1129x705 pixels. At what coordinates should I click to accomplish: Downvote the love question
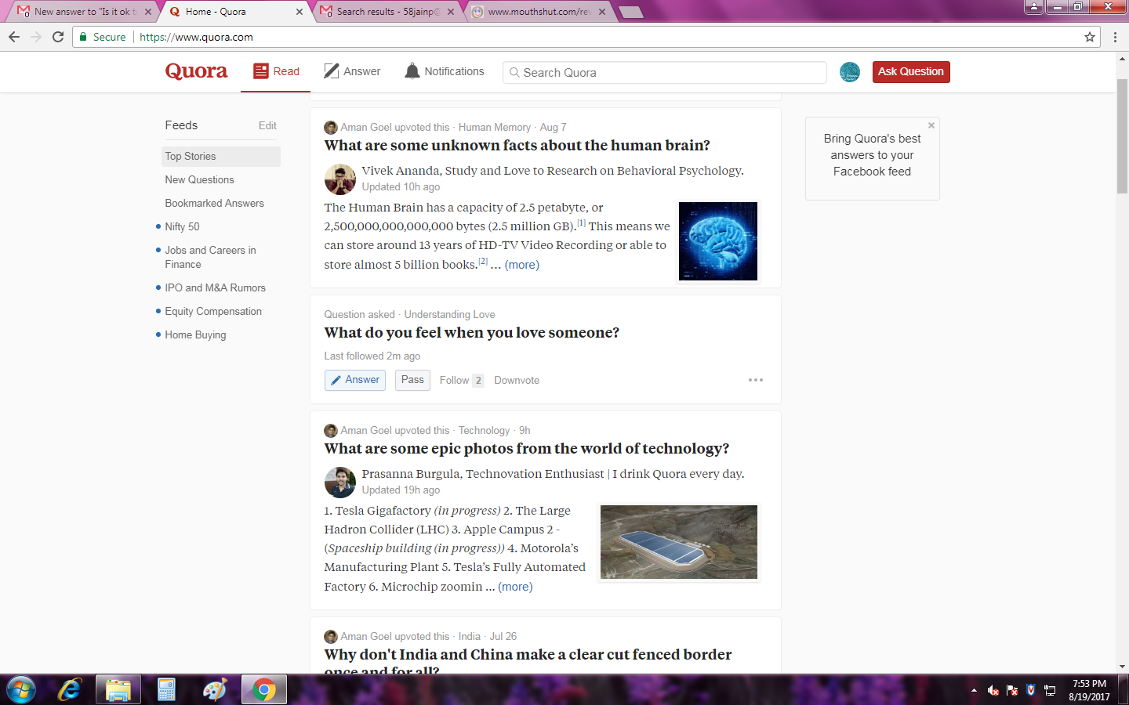tap(517, 381)
